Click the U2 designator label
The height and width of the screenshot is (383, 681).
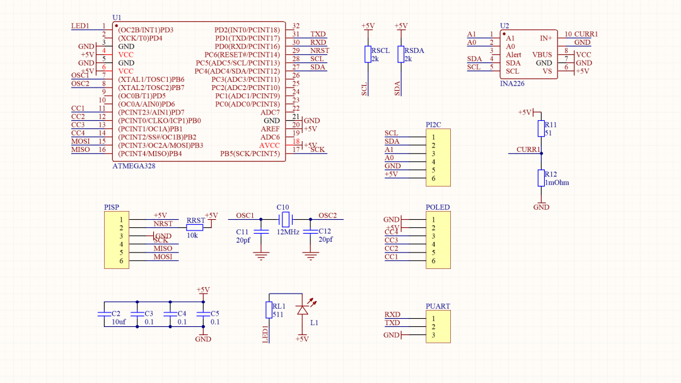[504, 26]
